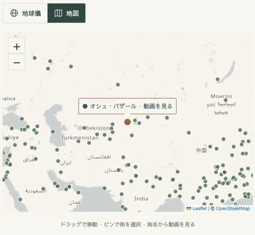Image resolution: width=255 pixels, height=235 pixels.
Task: Select the 地図 map view tab
Action: coord(66,13)
